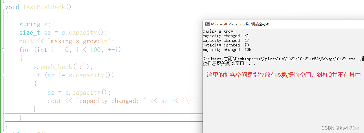Viewport: 364px width, 133px height.
Task: Click the "if" keyword in the code
Action: tap(37, 75)
